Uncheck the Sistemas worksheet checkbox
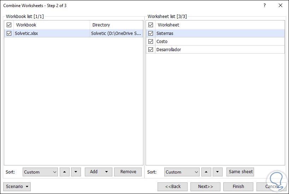 click(151, 33)
